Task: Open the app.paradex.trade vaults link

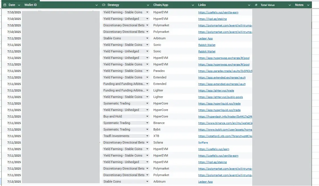Action: tap(225, 71)
